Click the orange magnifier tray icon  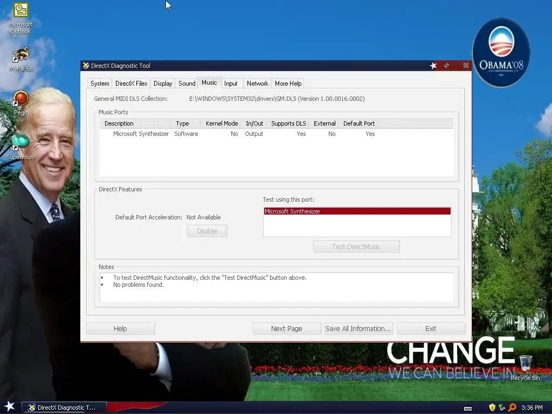coord(512,408)
